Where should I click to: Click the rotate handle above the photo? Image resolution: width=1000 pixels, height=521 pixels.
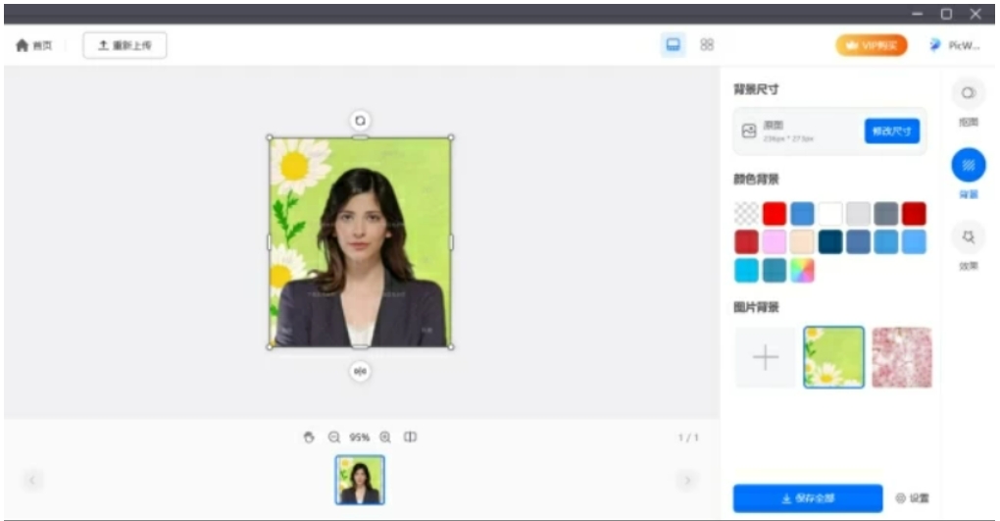coord(361,120)
